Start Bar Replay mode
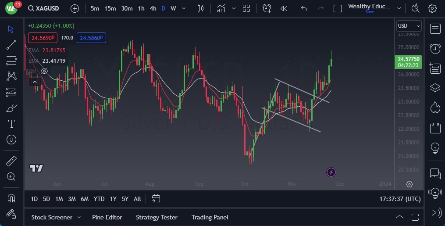445x226 pixels. [284, 8]
